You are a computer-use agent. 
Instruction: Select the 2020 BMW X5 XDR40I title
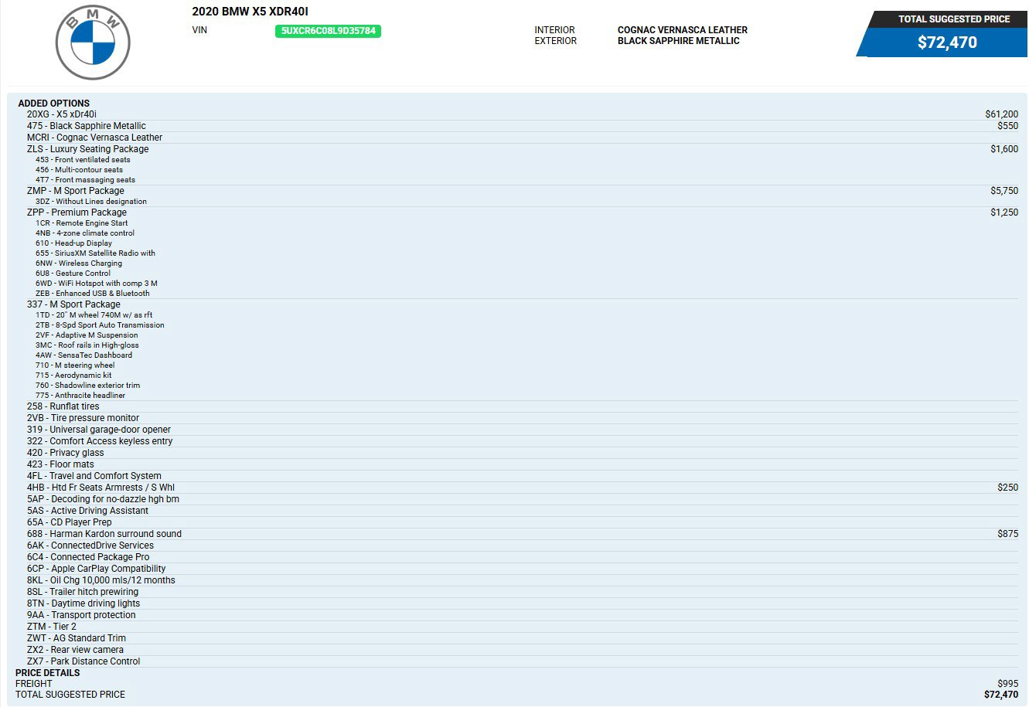tap(250, 12)
